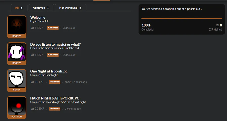
Task: Open "Do you listen to music? or what?" title
Action: click(55, 44)
